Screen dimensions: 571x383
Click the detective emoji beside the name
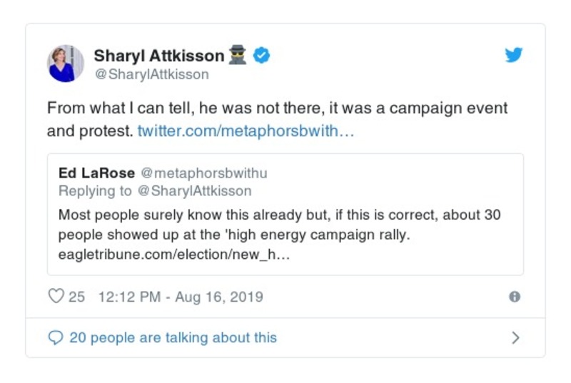(x=238, y=55)
